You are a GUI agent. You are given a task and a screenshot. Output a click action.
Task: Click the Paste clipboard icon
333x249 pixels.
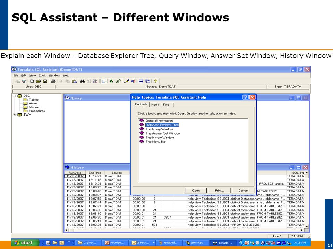pos(74,81)
